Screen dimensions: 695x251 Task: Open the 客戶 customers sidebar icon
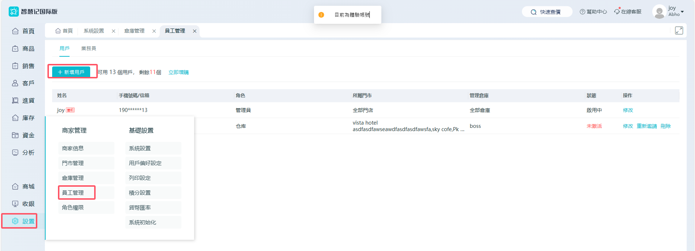[x=15, y=83]
